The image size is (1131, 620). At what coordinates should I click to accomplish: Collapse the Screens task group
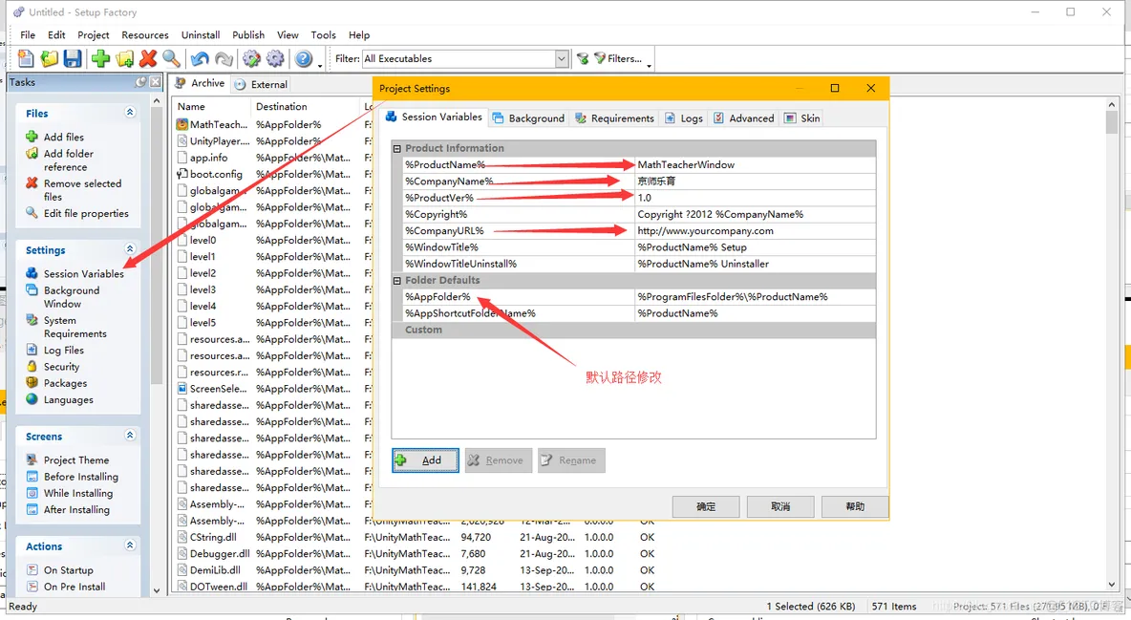click(x=130, y=436)
